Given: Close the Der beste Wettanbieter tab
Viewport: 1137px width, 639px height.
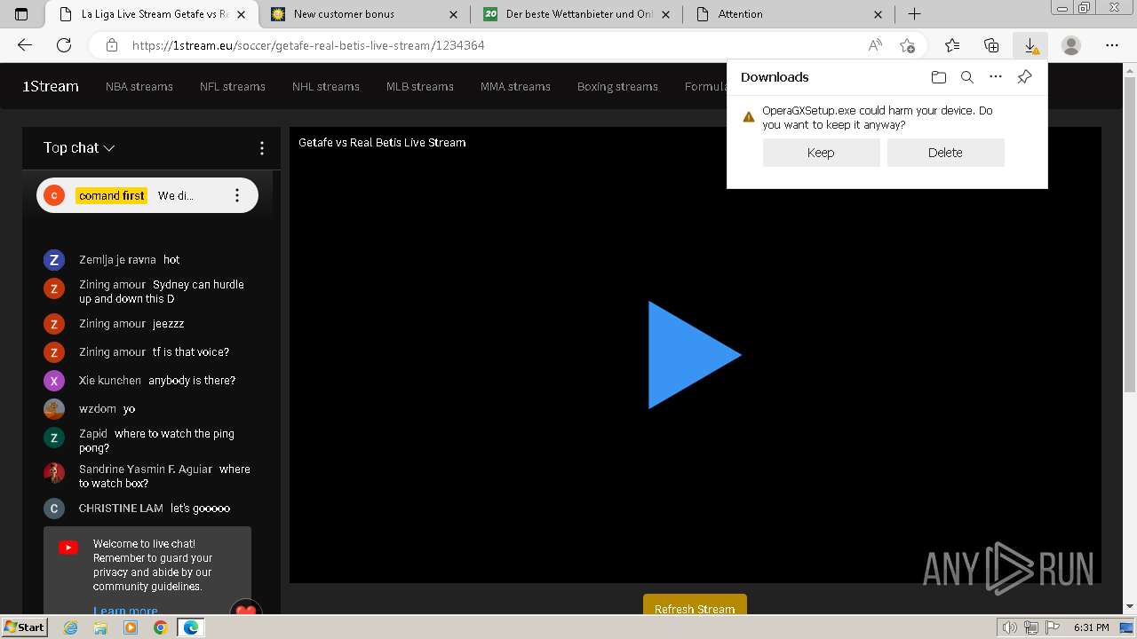Looking at the screenshot, I should click(x=665, y=14).
